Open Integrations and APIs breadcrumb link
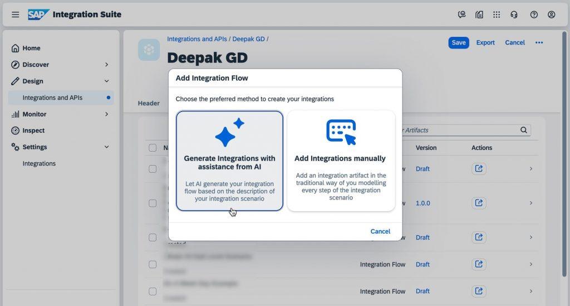 [x=196, y=39]
